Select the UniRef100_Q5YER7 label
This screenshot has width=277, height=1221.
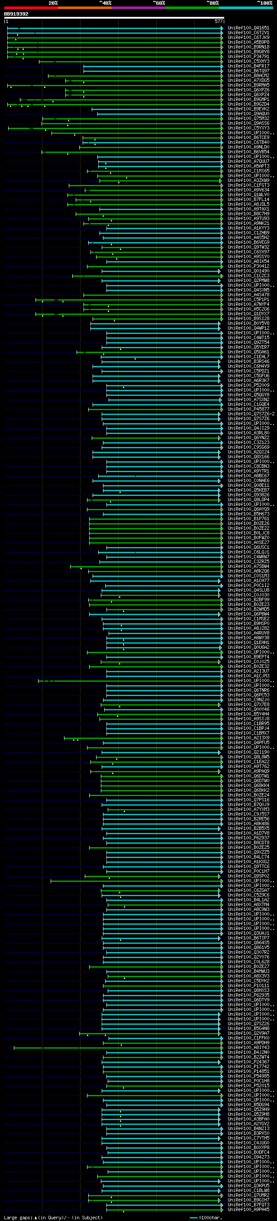(x=248, y=347)
